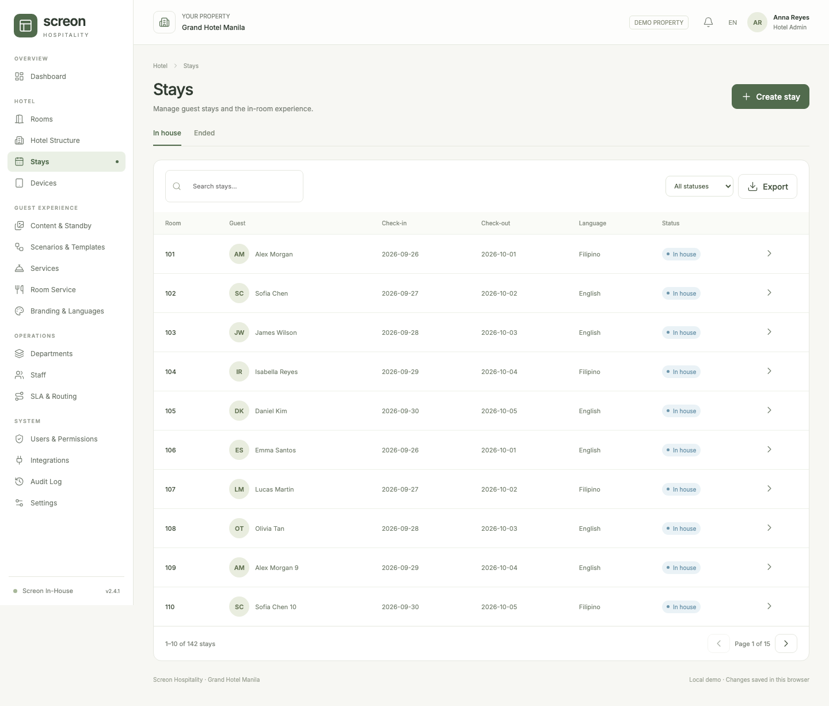
Task: Click guest name Isabella Reyes
Action: (276, 372)
